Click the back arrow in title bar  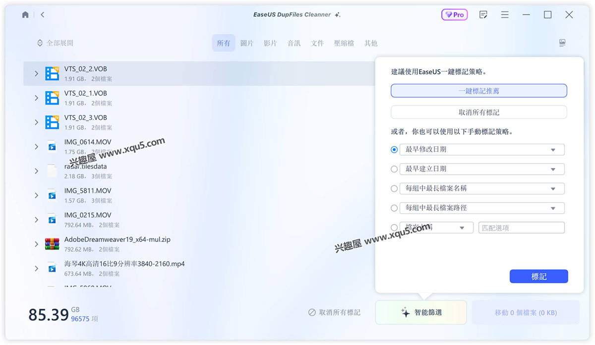(x=43, y=15)
